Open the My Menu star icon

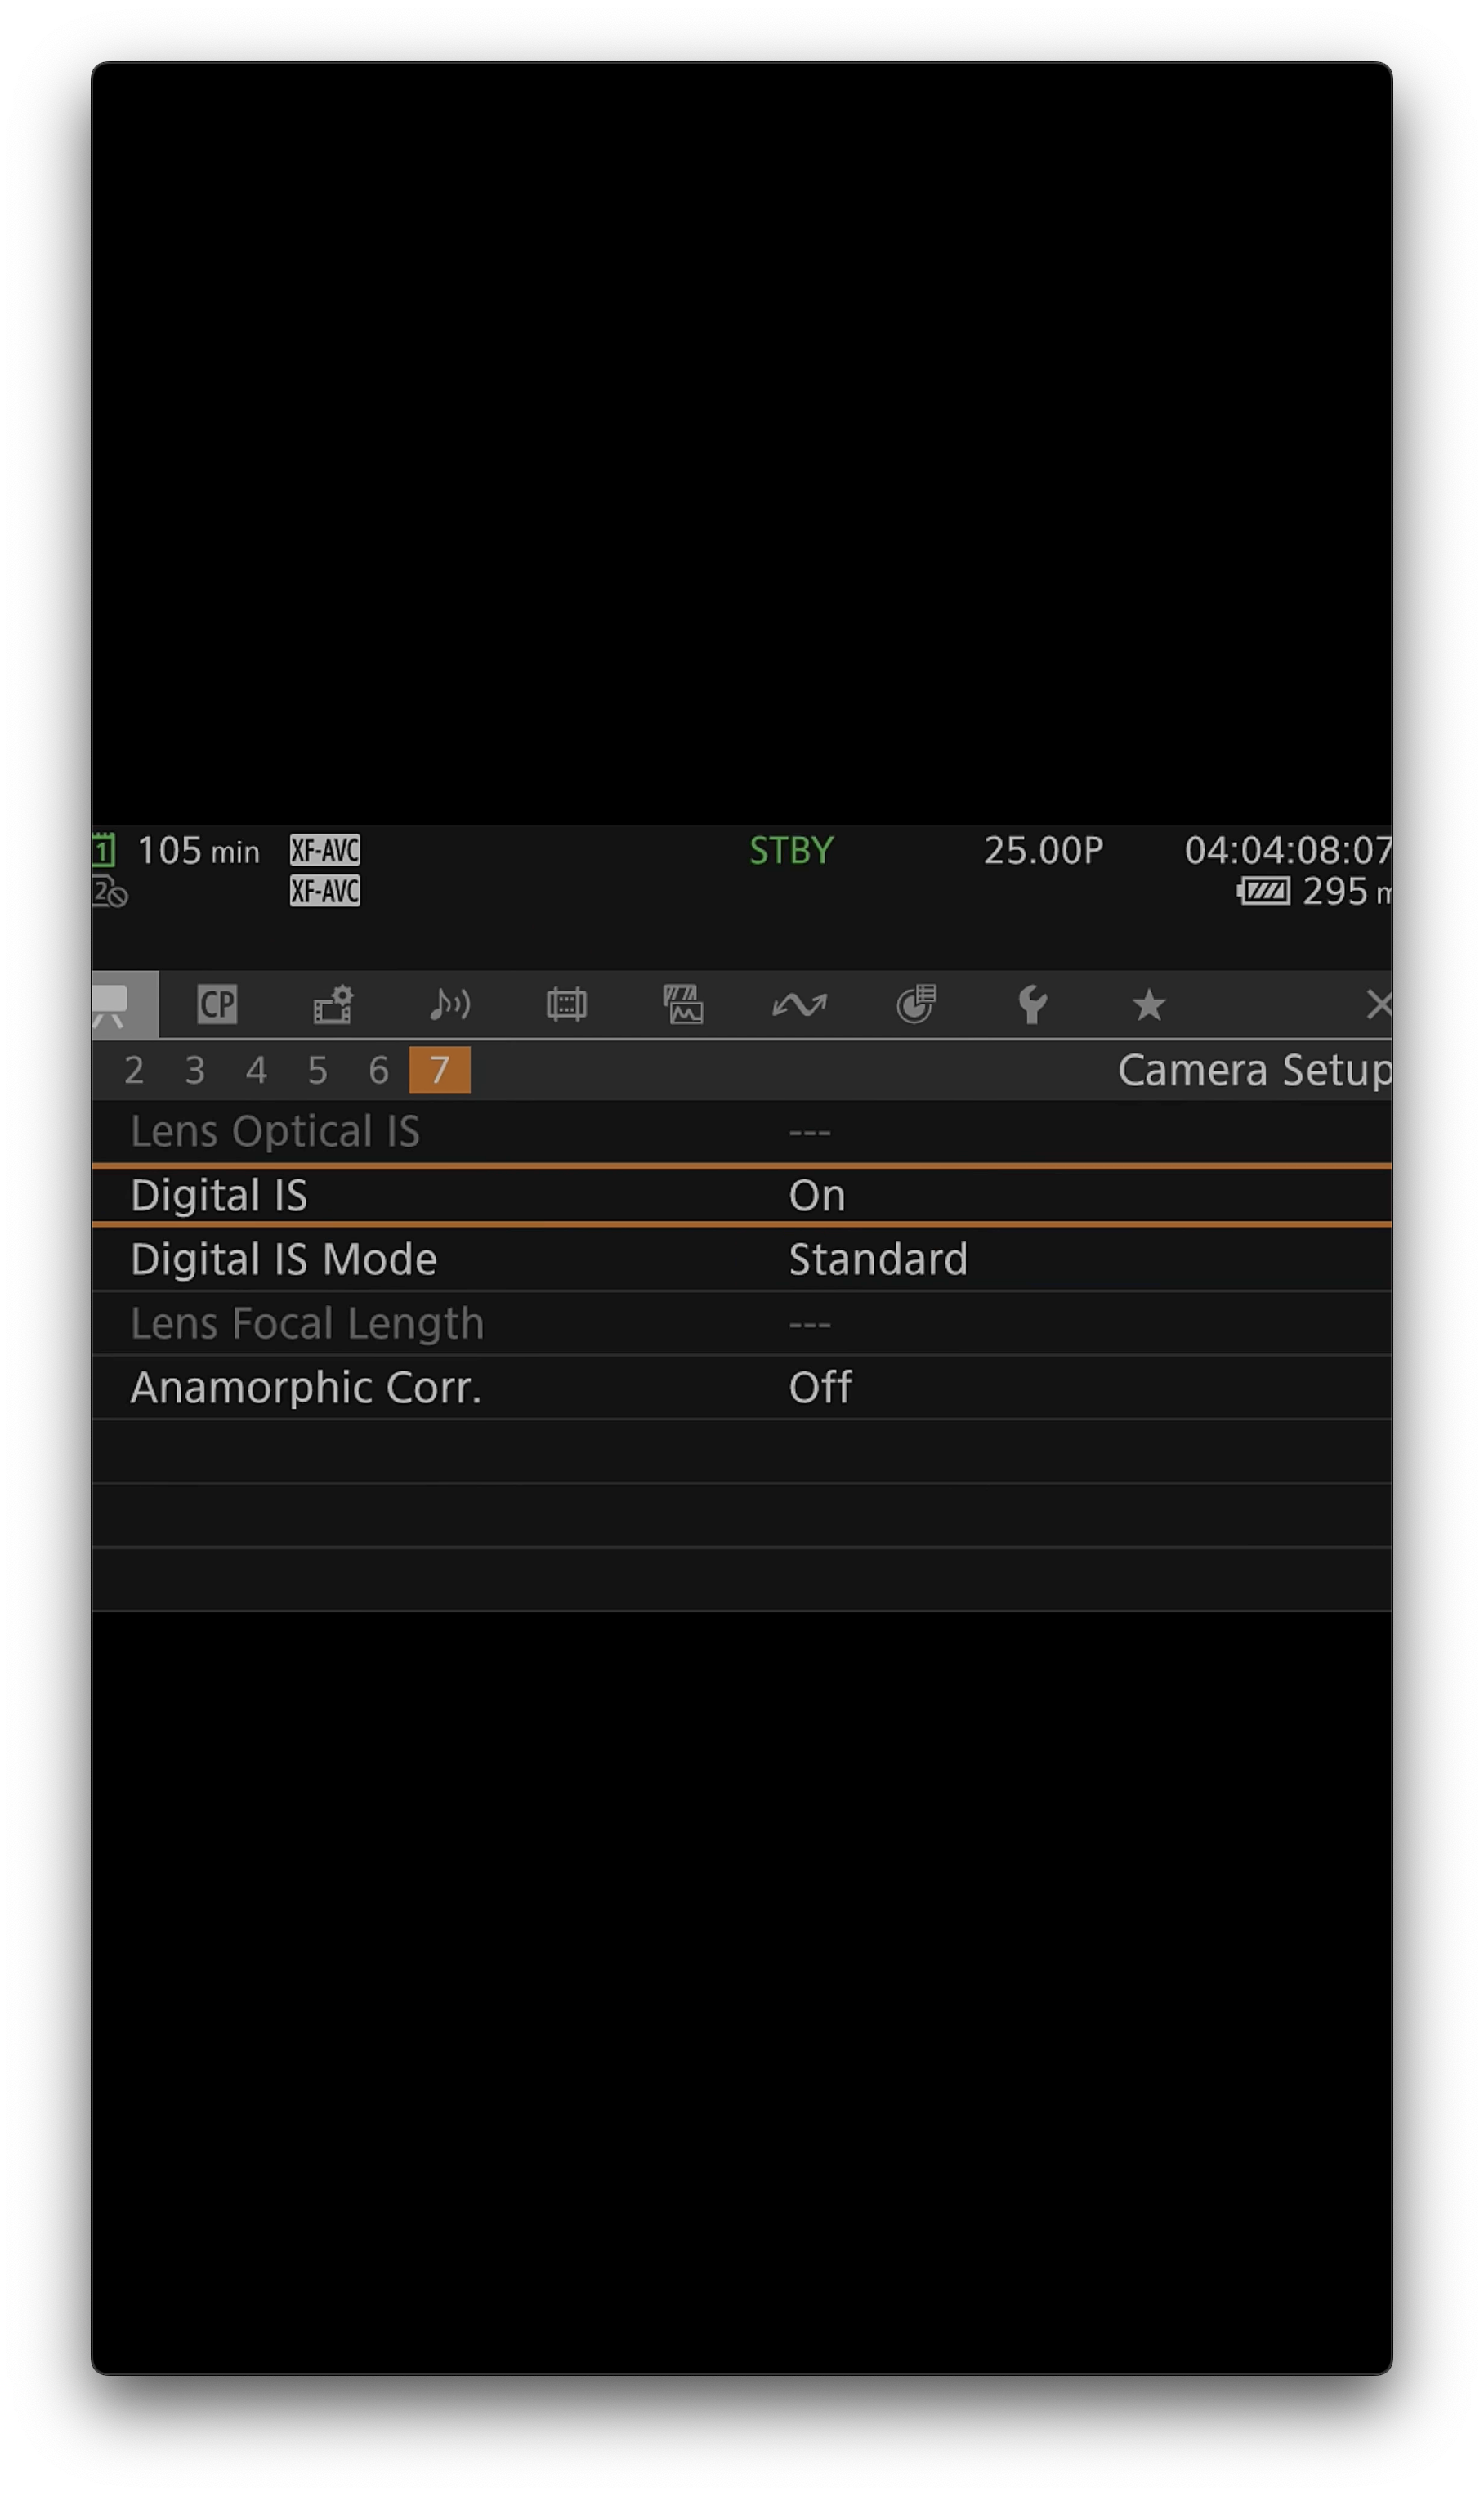pyautogui.click(x=1149, y=1004)
